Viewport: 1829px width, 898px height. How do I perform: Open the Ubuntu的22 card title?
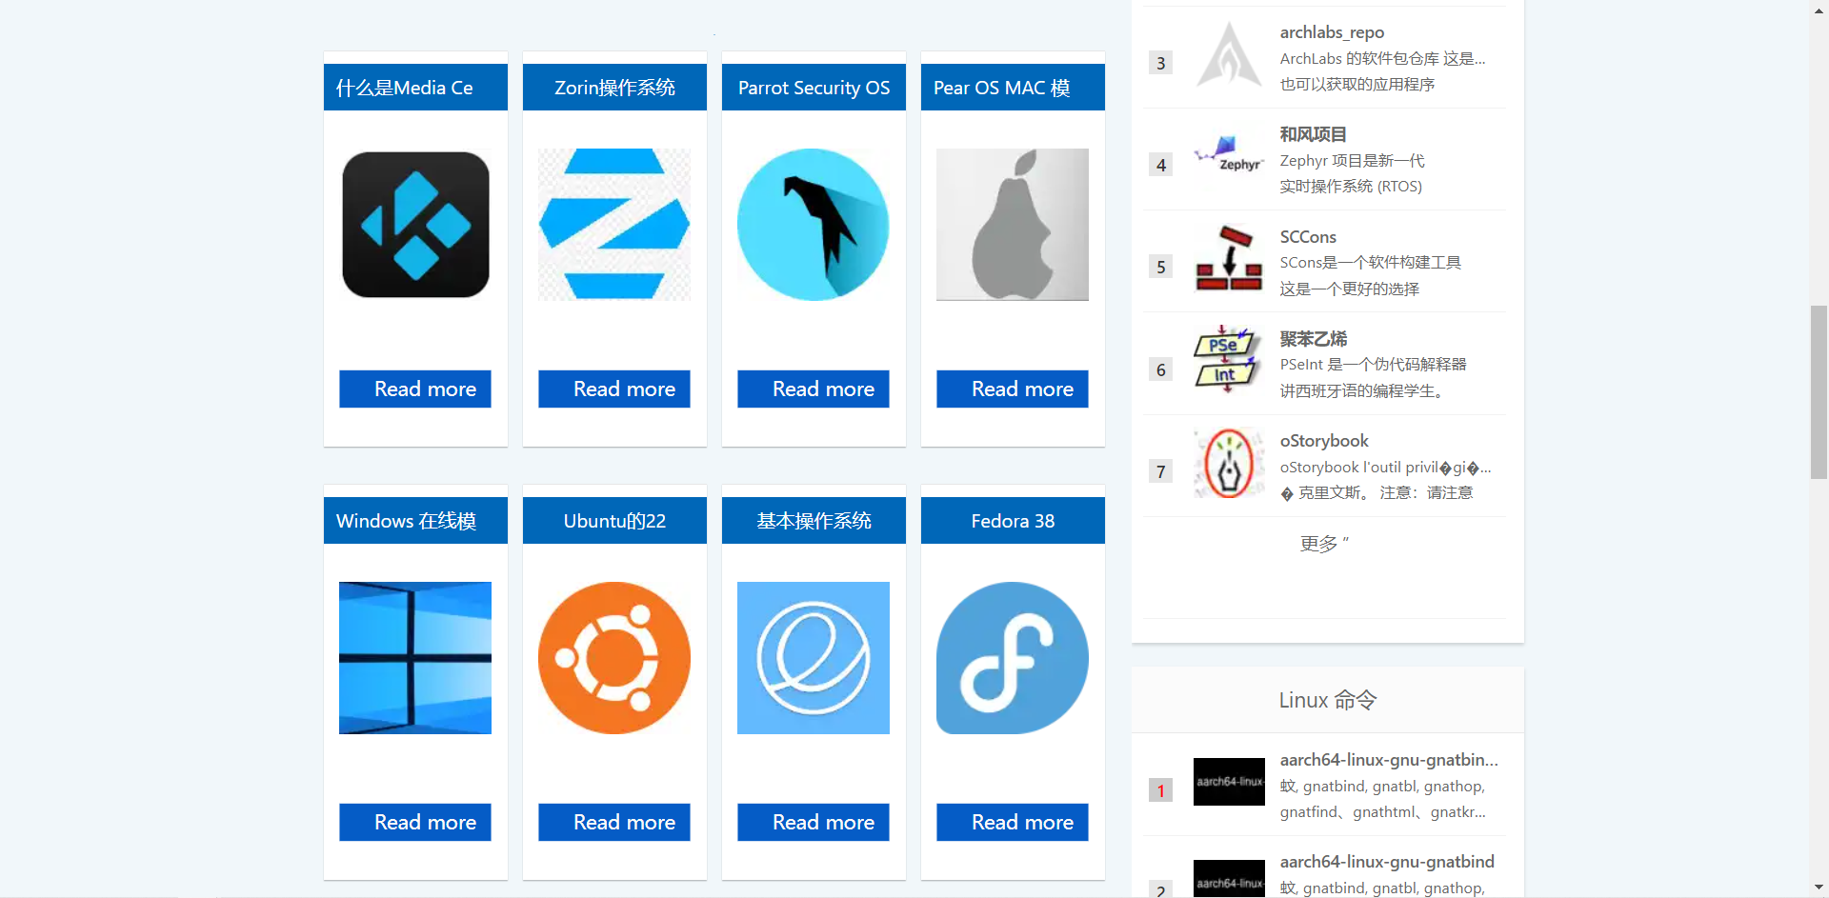614,521
